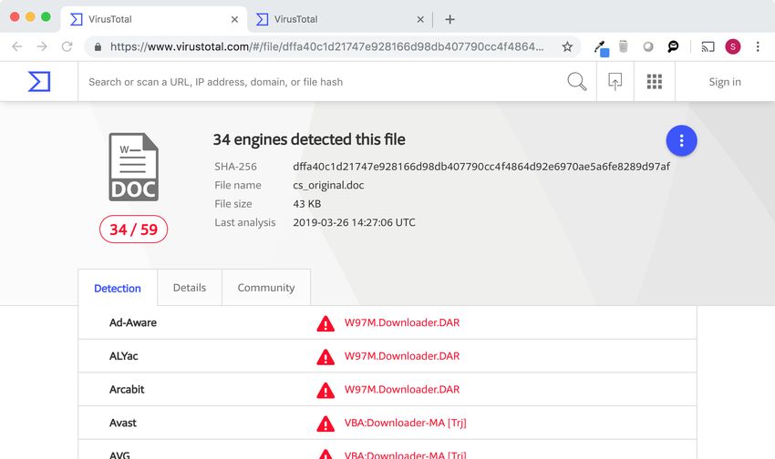Click the gray circle extension icon

pyautogui.click(x=648, y=46)
